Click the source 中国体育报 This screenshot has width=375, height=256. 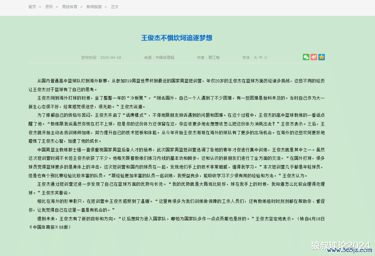(x=165, y=57)
